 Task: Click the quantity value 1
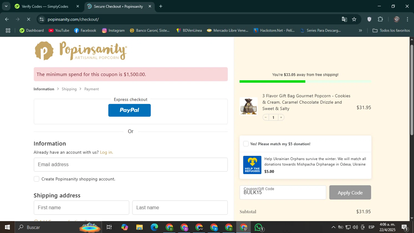[273, 117]
